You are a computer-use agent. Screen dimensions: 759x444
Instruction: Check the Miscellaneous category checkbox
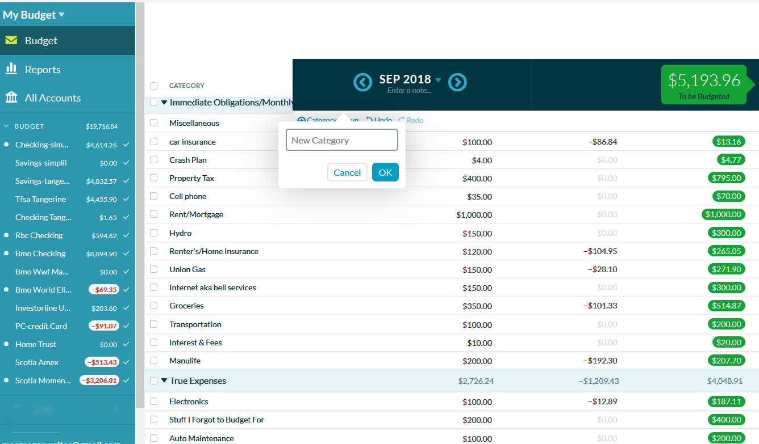pos(154,122)
